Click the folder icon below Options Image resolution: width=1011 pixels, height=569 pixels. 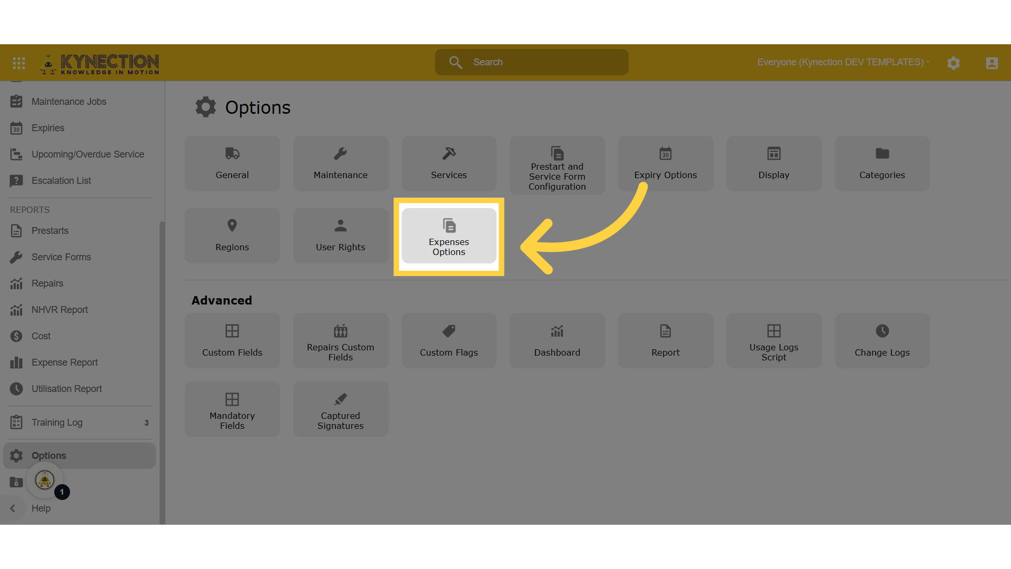tap(16, 482)
